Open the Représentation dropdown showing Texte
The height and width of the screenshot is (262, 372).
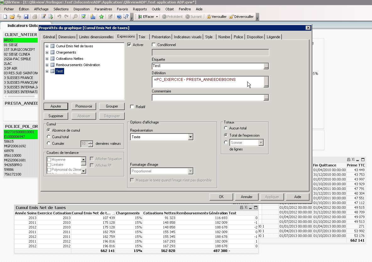coord(191,137)
